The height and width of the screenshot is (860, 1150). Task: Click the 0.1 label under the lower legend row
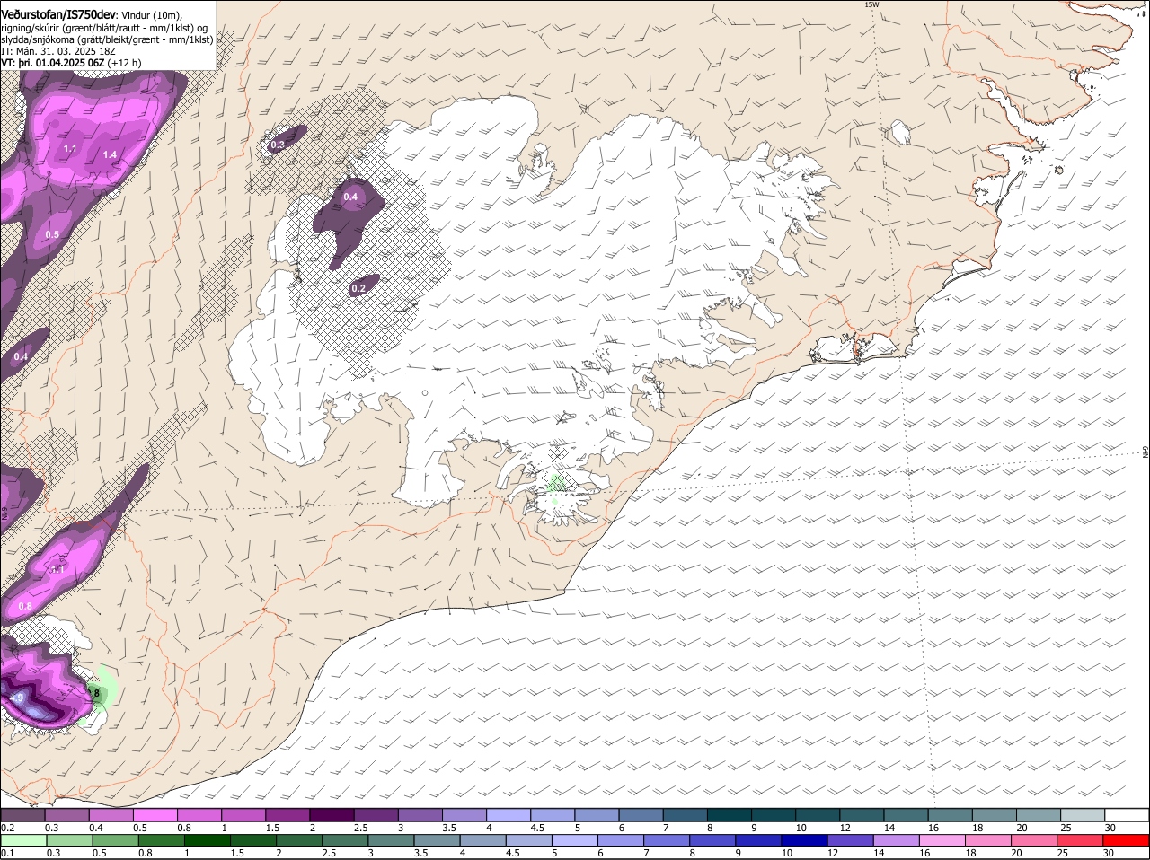(7, 853)
